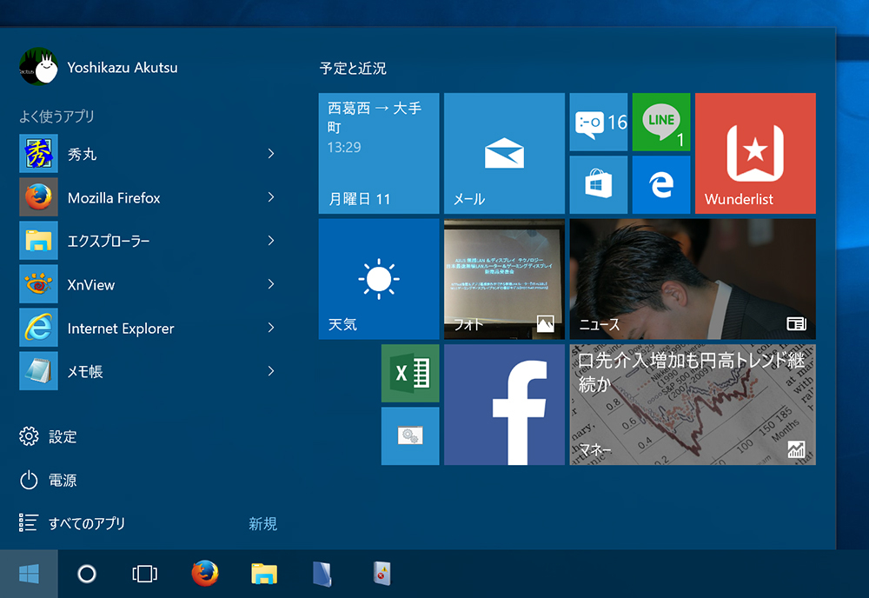Open the Excel tile
The height and width of the screenshot is (598, 869).
[409, 373]
